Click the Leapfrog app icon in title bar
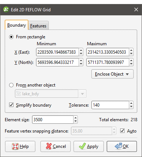Image resolution: width=142 pixels, height=157 pixels. (6, 9)
